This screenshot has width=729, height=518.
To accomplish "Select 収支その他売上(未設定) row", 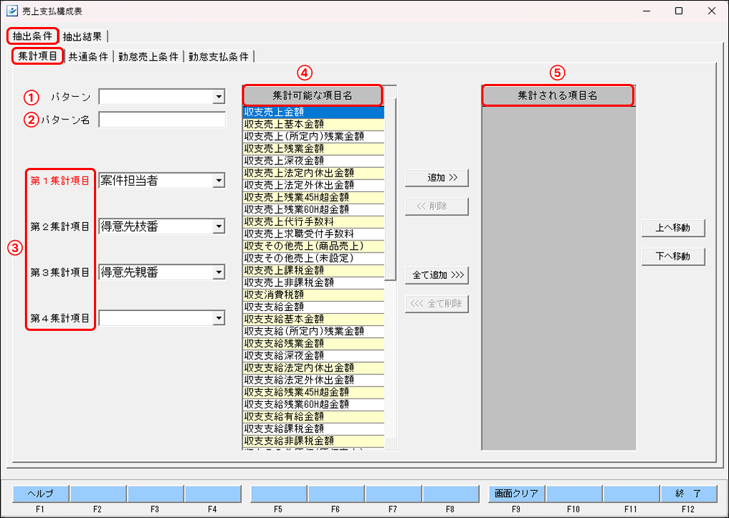I will click(x=313, y=258).
